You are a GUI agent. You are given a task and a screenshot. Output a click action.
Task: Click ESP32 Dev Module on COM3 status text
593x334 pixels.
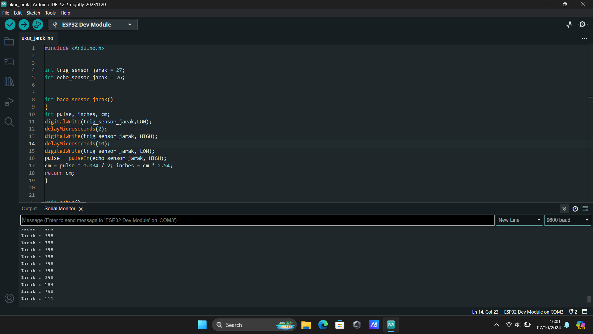pyautogui.click(x=533, y=312)
